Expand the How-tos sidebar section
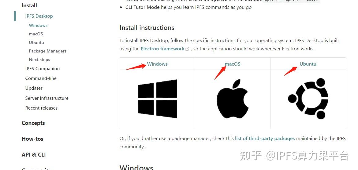 coord(32,139)
